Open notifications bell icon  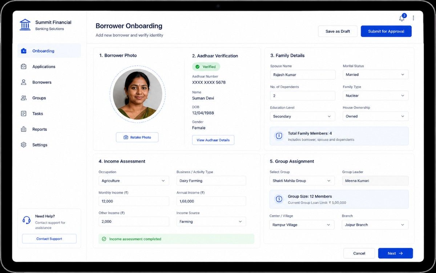402,18
